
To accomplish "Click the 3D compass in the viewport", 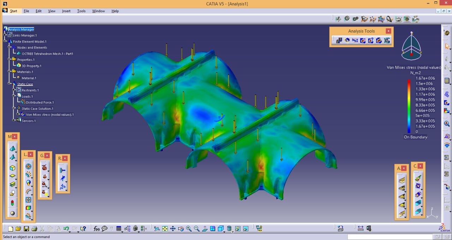I will click(411, 48).
